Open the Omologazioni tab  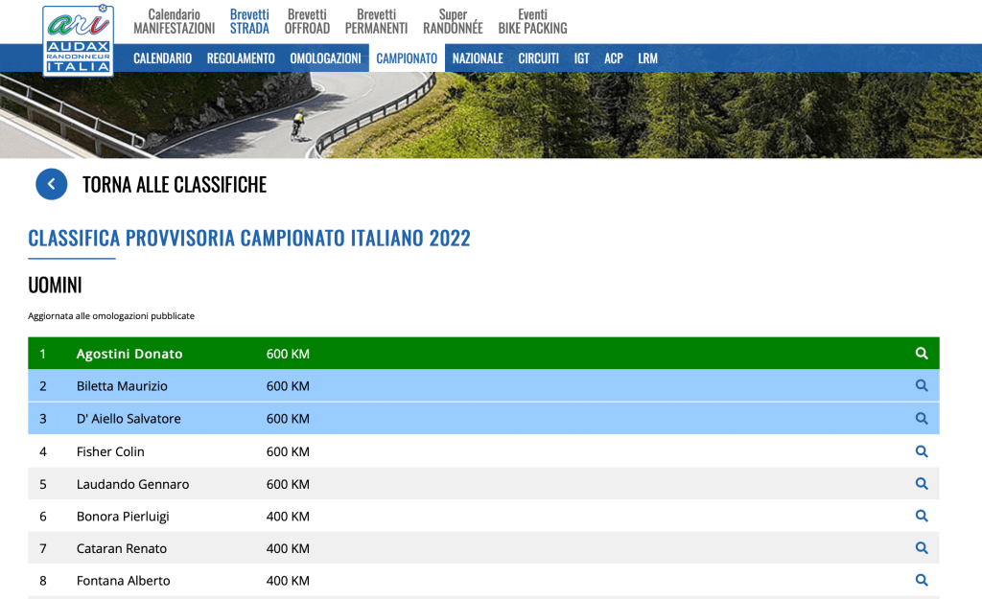point(325,58)
